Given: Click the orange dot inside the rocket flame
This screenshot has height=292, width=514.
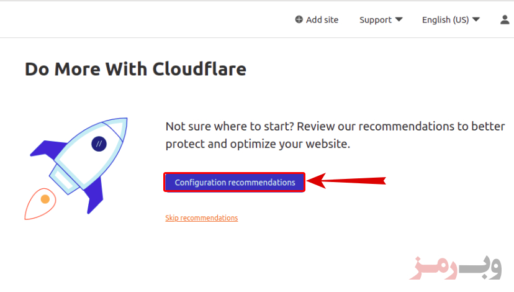Looking at the screenshot, I should 45,199.
